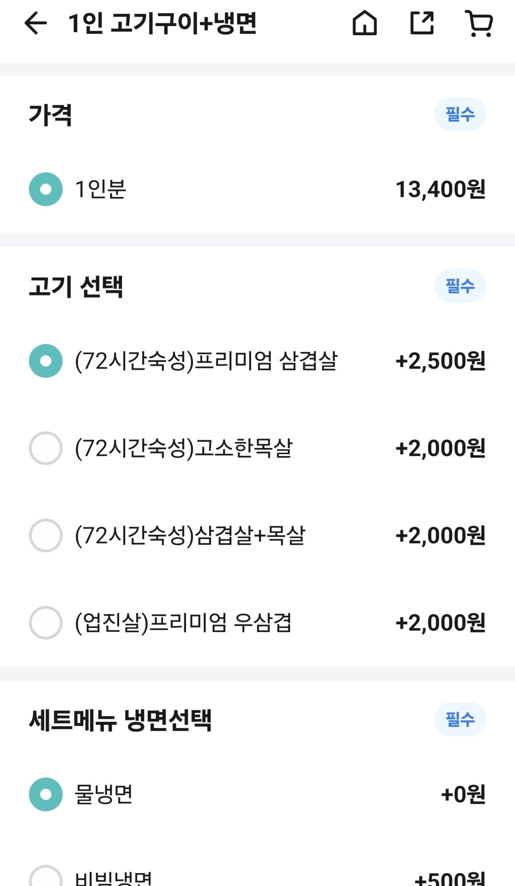The image size is (515, 886).
Task: Select 물냉면 radio option
Action: click(46, 794)
